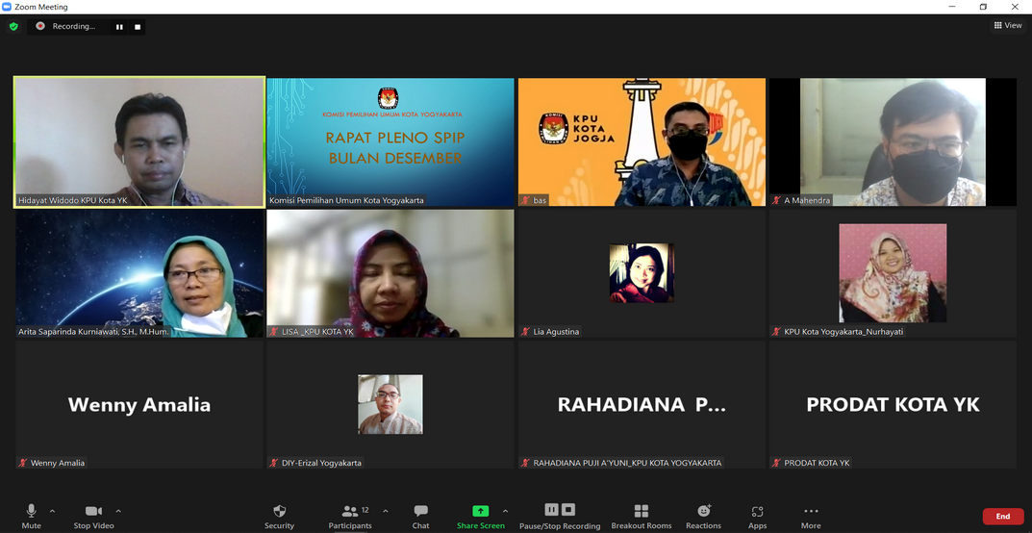Click the green Share Screen icon

pyautogui.click(x=480, y=511)
